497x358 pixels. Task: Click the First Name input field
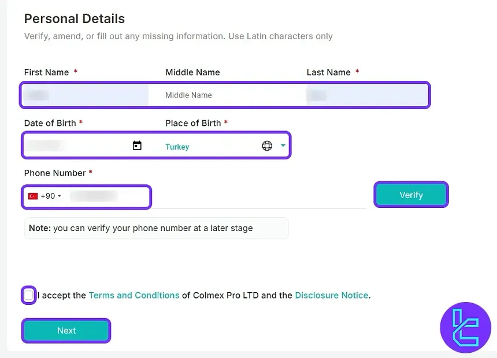click(x=84, y=95)
